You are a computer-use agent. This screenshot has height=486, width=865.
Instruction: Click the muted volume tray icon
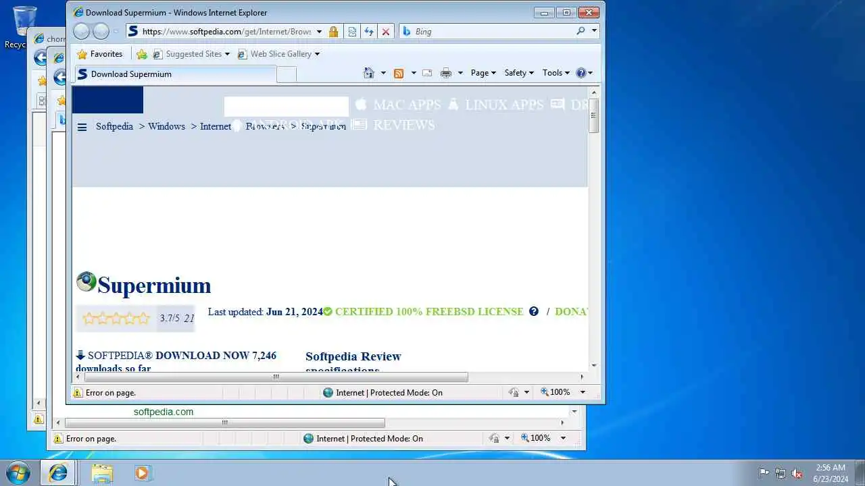tap(797, 473)
